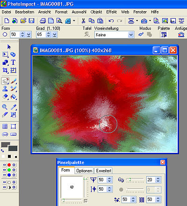
Task: Open the Effekt menu
Action: (111, 12)
